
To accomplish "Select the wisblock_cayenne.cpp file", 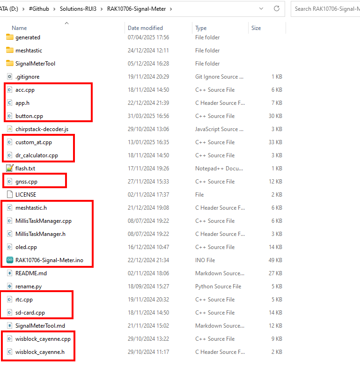I will tap(43, 339).
